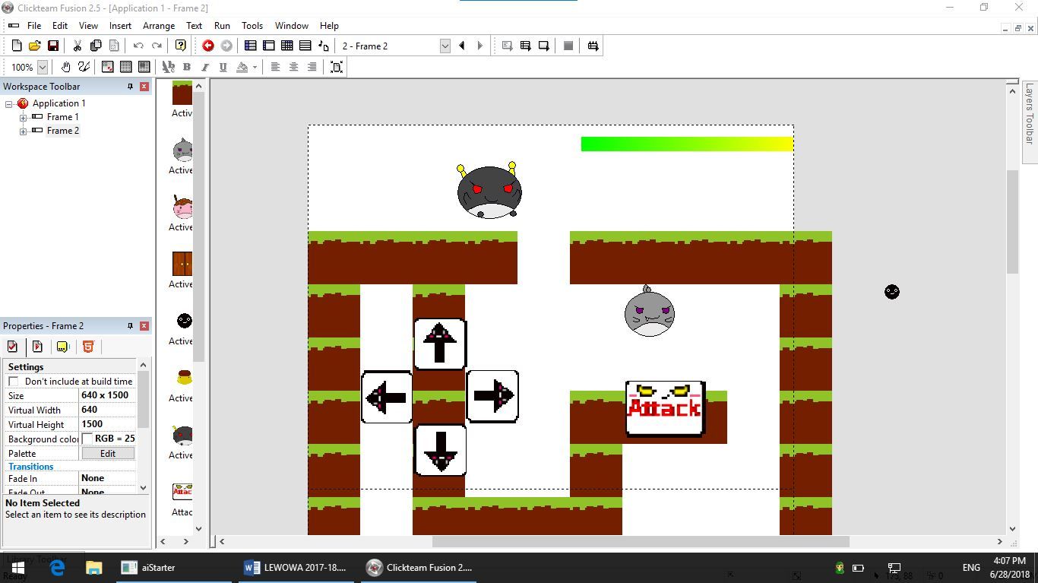The height and width of the screenshot is (583, 1038).
Task: Click the Open folder icon
Action: pos(34,46)
